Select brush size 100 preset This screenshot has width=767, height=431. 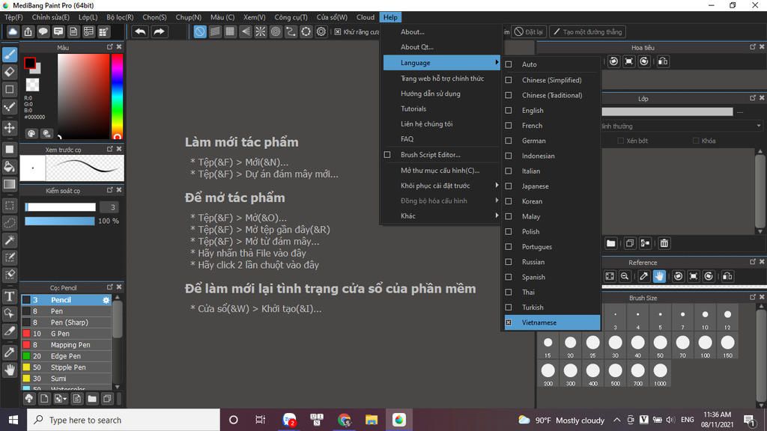tap(705, 346)
